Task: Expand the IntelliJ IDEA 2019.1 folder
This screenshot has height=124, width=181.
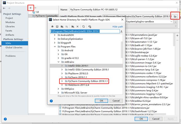Action: click(62, 66)
